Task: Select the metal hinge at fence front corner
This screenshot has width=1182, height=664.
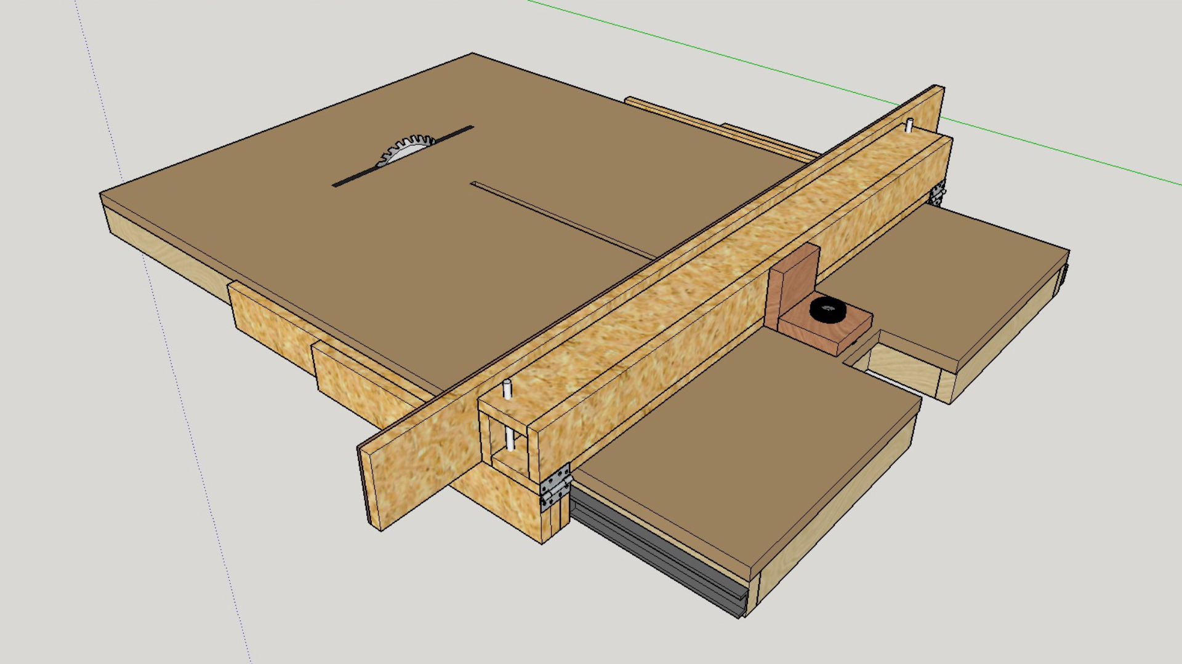Action: (556, 488)
